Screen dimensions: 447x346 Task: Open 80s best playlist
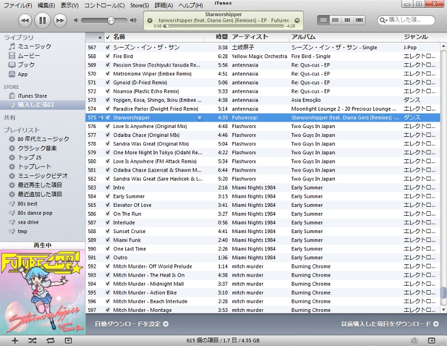pyautogui.click(x=23, y=203)
